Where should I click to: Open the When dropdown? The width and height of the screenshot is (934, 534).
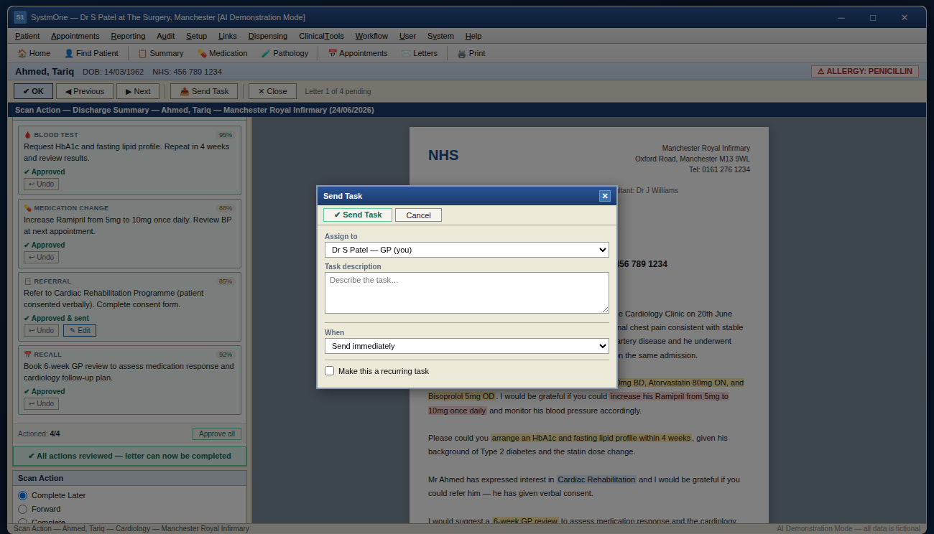(x=467, y=346)
